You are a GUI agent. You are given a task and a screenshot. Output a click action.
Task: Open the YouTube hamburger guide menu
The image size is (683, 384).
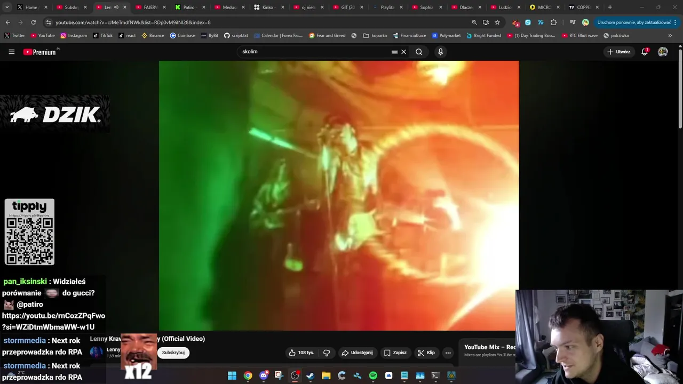click(x=11, y=52)
